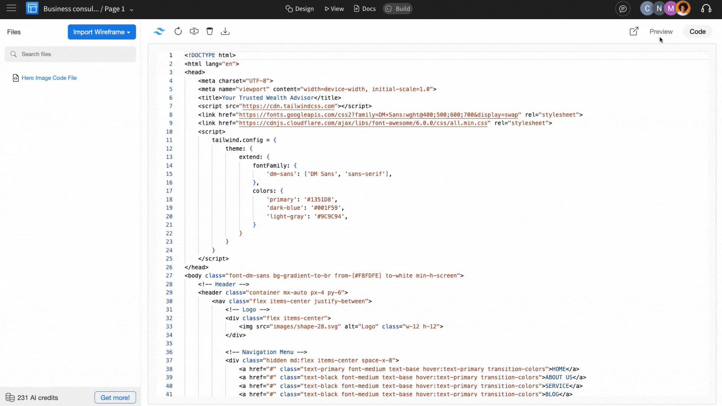Click the ABOUT US anchor text in code

click(x=559, y=377)
